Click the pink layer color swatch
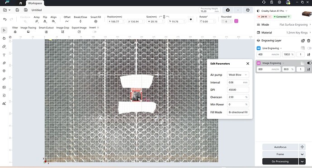312x168 pixels. point(236,21)
